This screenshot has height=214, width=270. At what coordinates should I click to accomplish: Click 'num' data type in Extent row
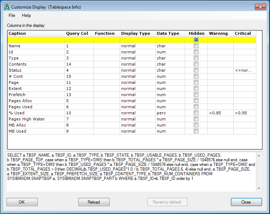pos(170,89)
